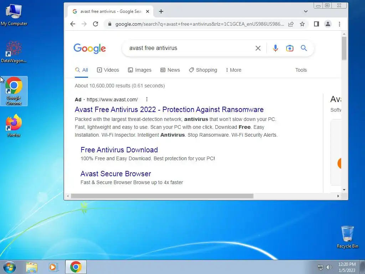
Task: Select the My Computer desktop icon
Action: click(x=14, y=15)
